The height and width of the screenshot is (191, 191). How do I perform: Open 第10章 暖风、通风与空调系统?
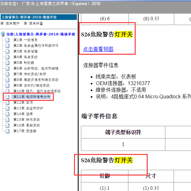tap(37, 91)
